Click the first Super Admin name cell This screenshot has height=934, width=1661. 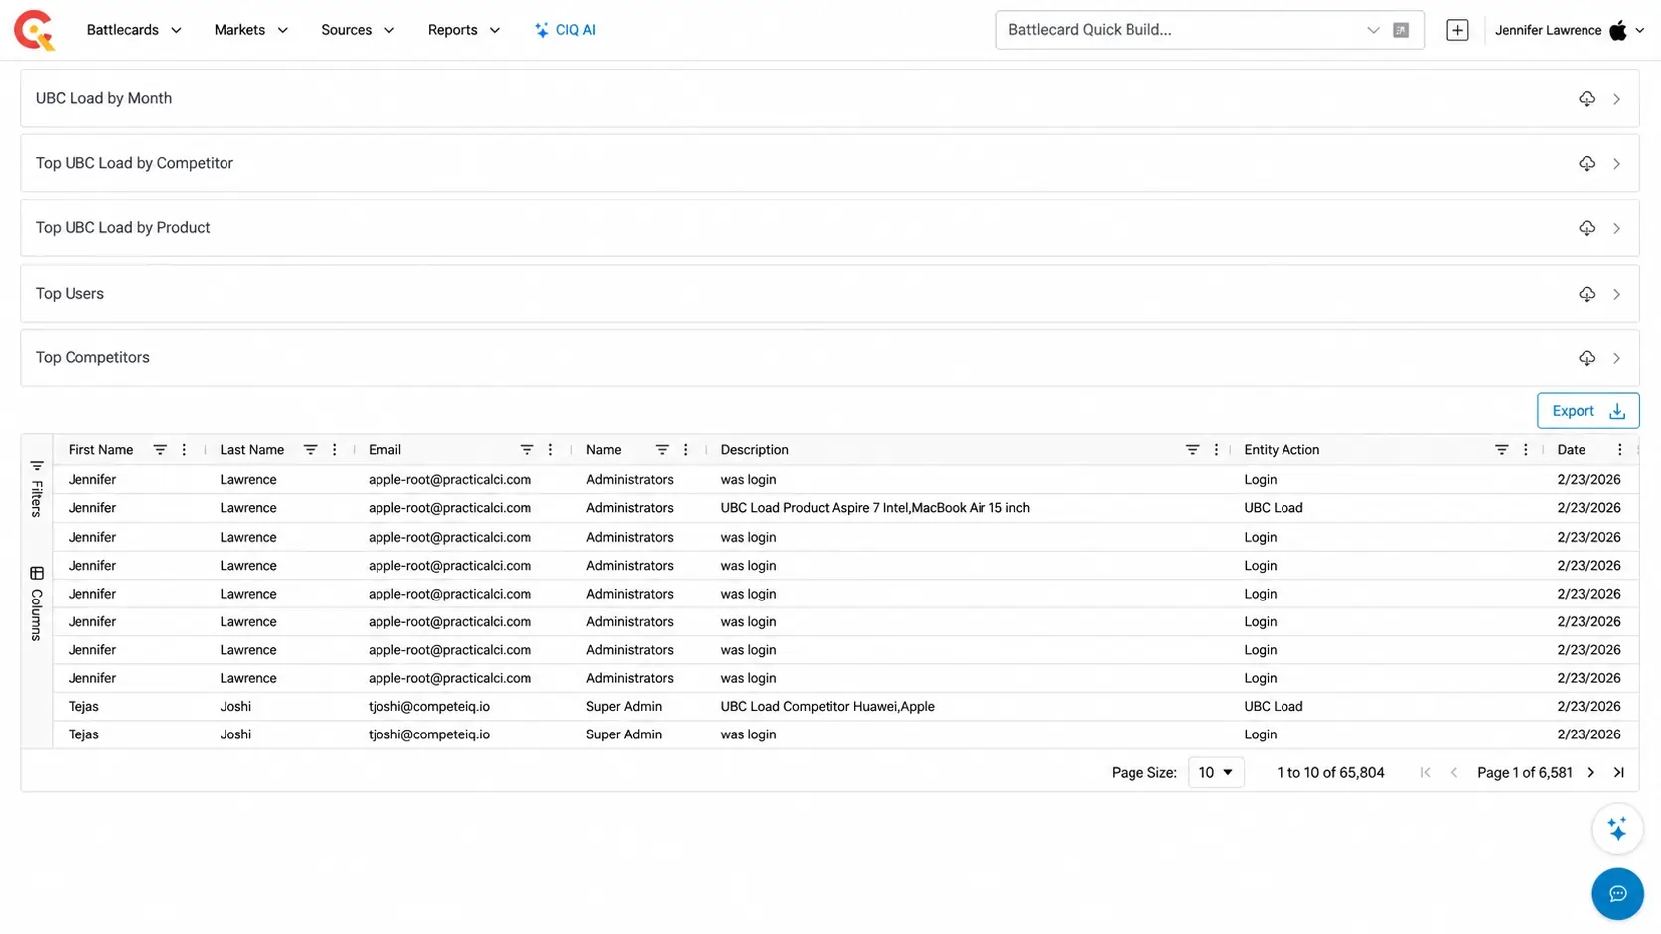point(624,707)
